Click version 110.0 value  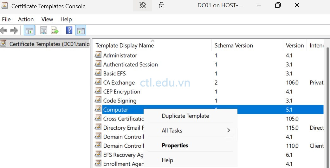tap(292, 146)
